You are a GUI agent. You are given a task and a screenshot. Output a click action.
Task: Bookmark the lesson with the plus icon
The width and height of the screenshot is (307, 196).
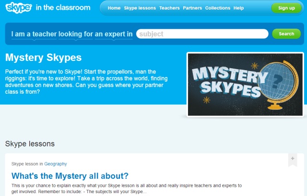[293, 160]
